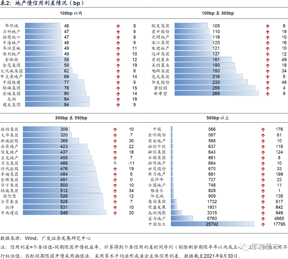The height and width of the screenshot is (259, 288).
Task: Click the 300bp 至 550bp section header
Action: (71, 118)
